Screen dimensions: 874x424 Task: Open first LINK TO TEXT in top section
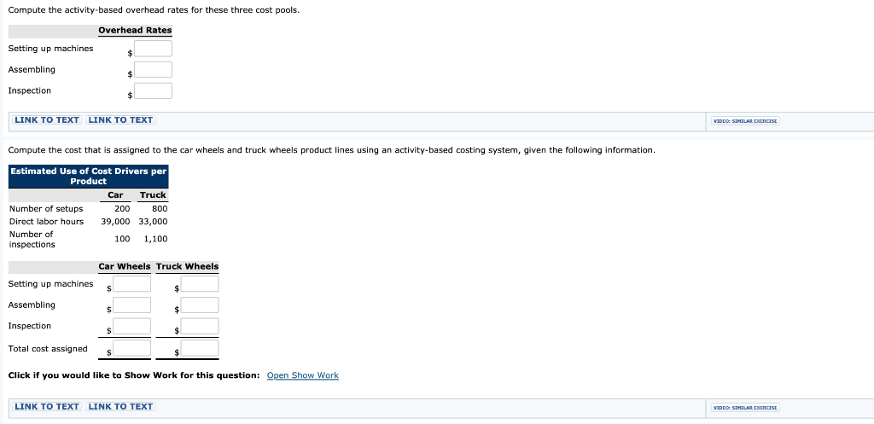pos(47,119)
